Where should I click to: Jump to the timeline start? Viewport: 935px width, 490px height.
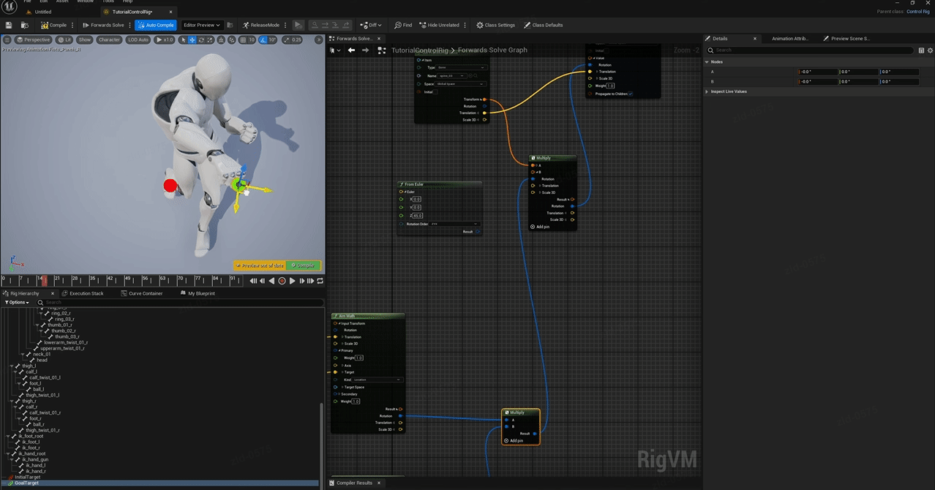click(x=253, y=281)
